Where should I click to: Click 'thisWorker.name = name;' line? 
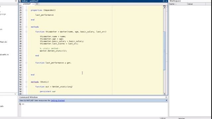[53, 37]
